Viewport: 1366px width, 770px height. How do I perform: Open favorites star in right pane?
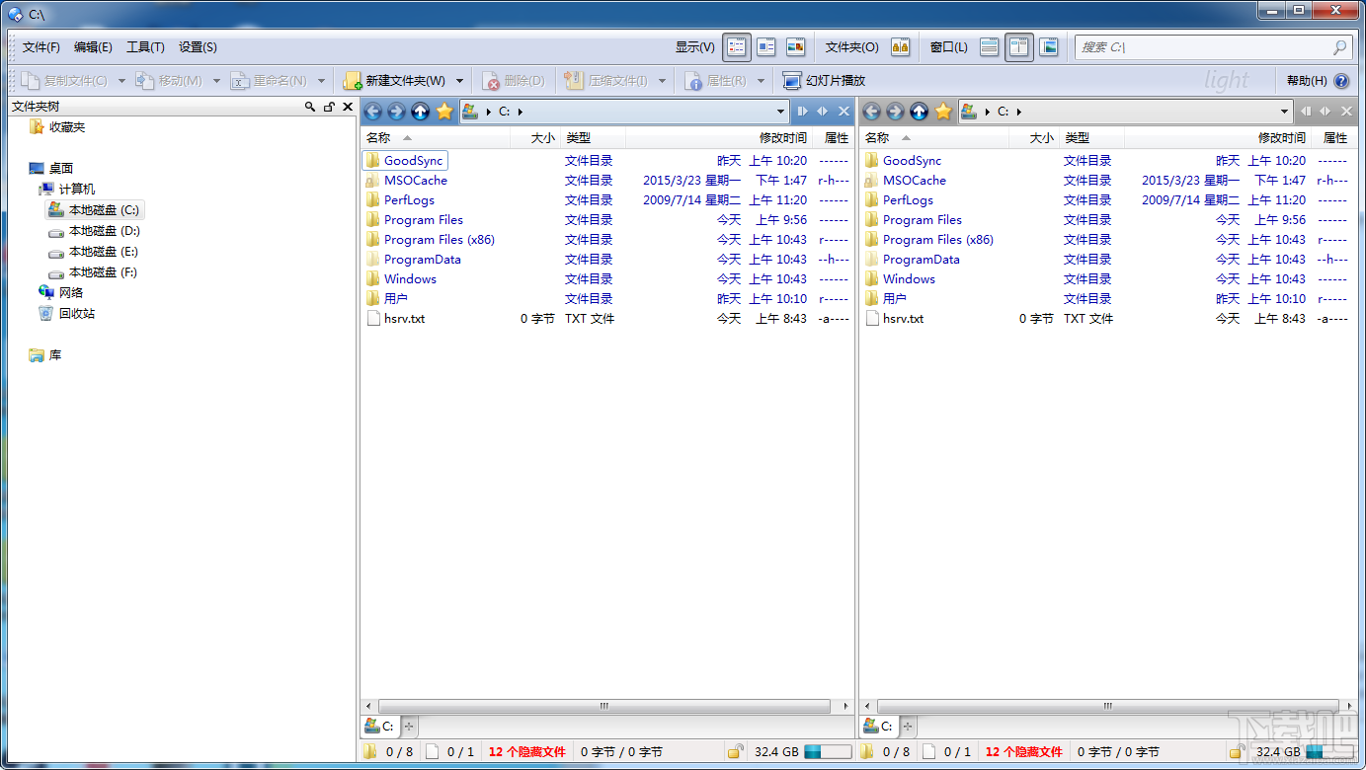coord(943,112)
